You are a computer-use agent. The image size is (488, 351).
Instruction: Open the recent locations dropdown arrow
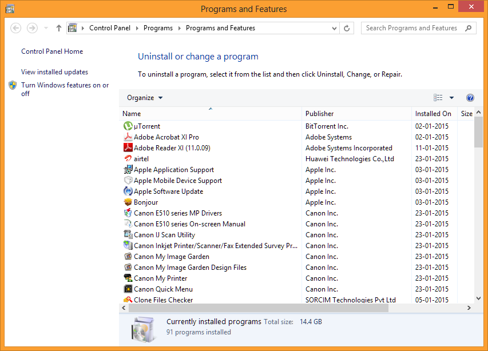pos(46,28)
